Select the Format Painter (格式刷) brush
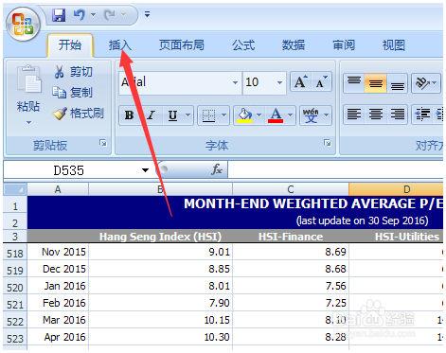The image size is (446, 353). (x=60, y=114)
